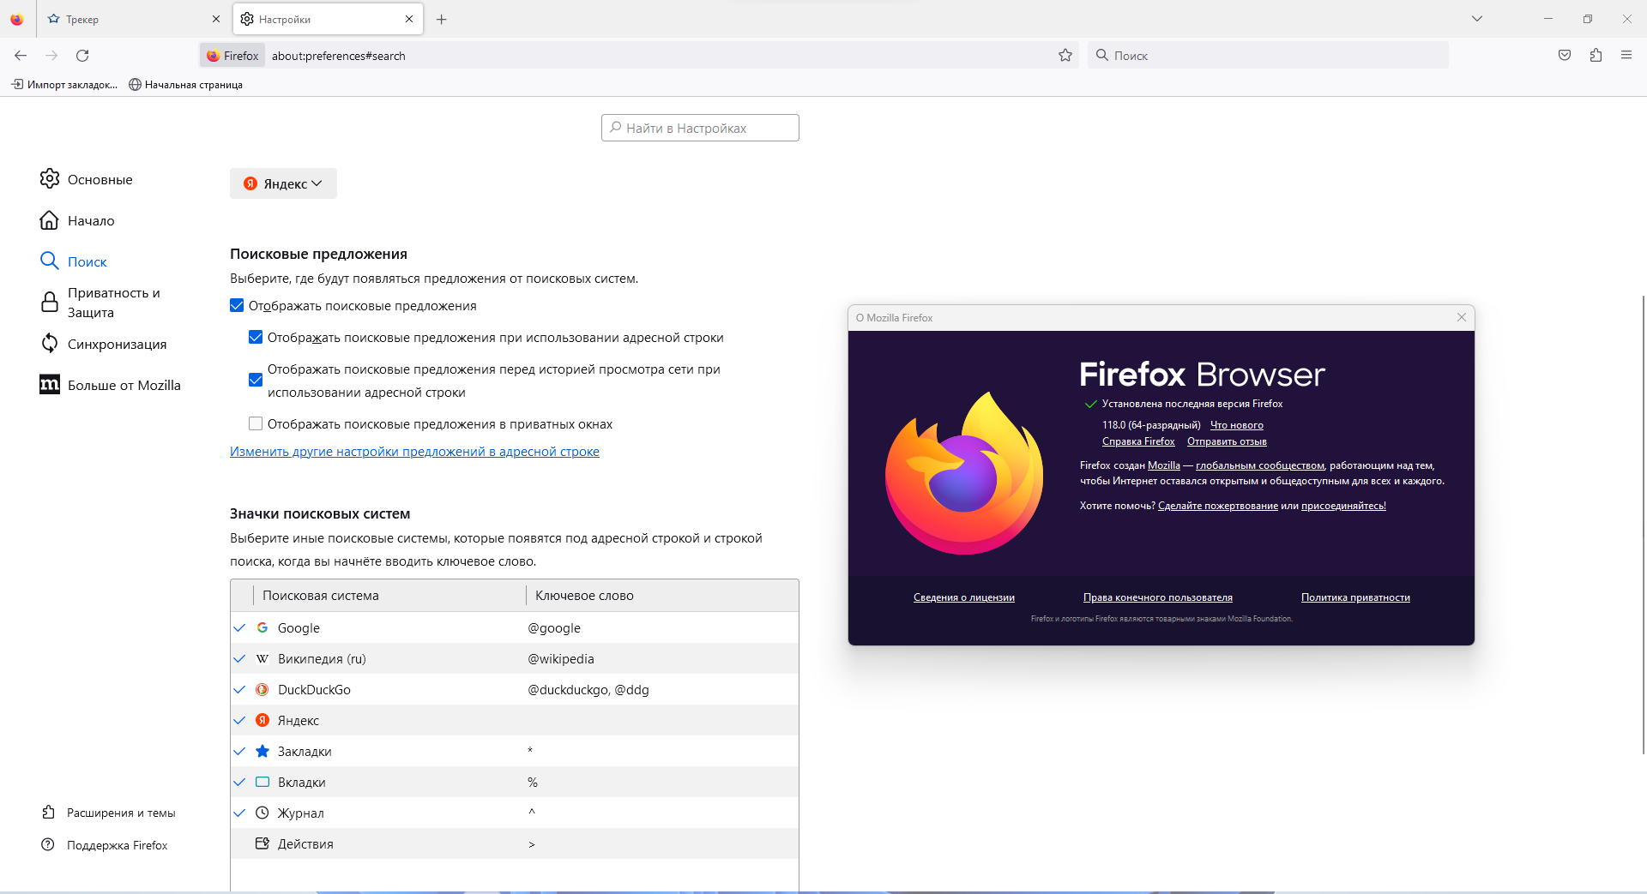Open Синхронизация settings section
The height and width of the screenshot is (894, 1647).
[117, 344]
